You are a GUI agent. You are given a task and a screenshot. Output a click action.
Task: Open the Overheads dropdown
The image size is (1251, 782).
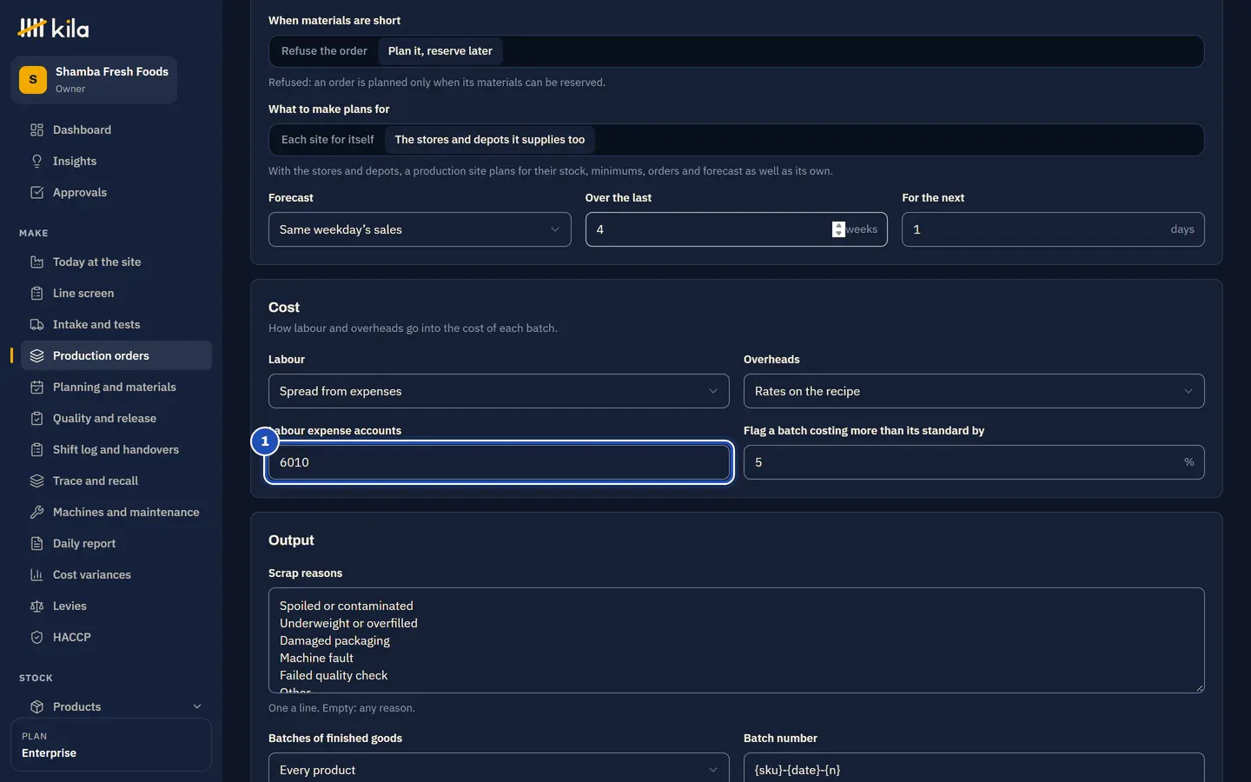pyautogui.click(x=974, y=391)
